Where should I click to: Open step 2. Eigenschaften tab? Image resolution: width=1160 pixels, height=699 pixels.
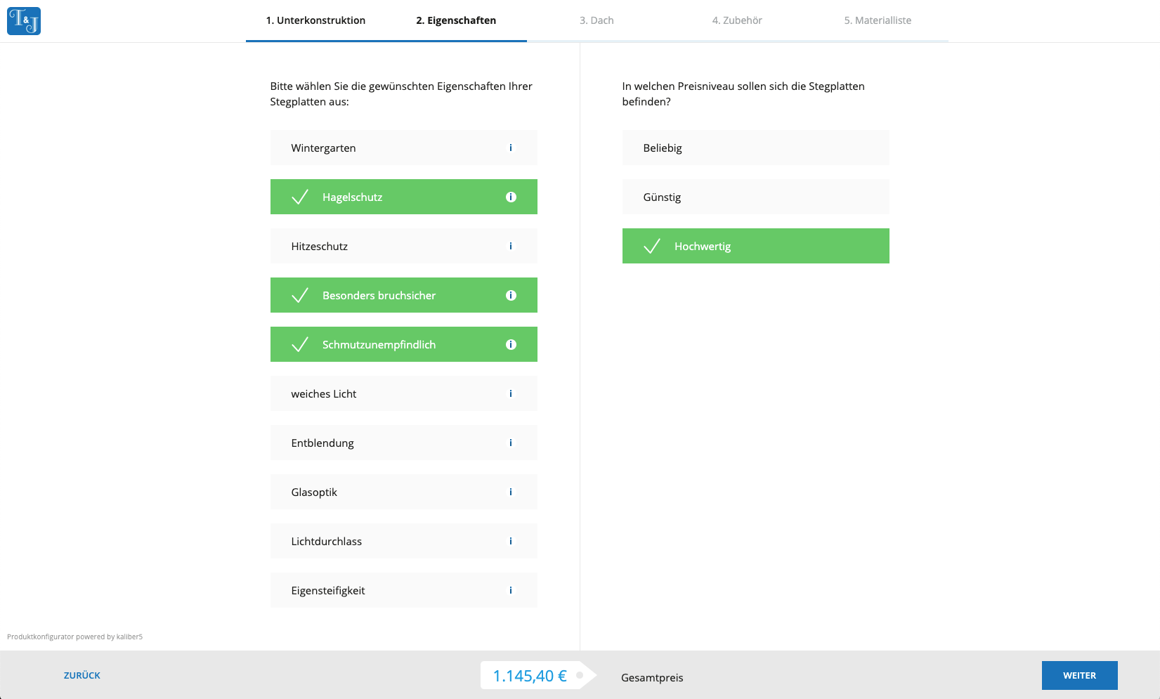tap(456, 20)
